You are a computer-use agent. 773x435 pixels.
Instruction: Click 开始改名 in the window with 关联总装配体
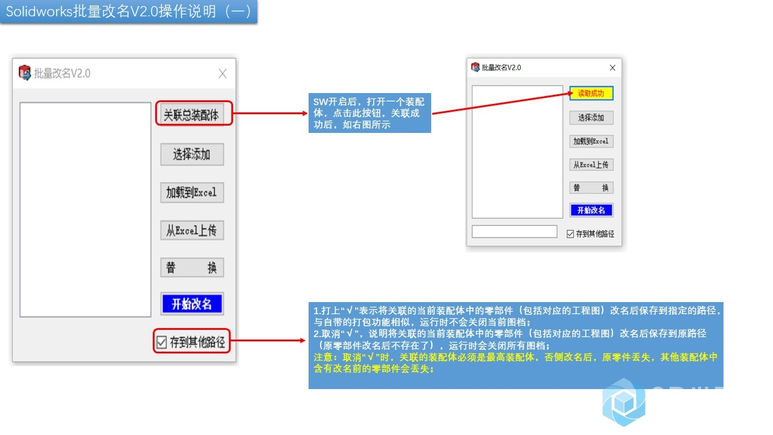[192, 304]
